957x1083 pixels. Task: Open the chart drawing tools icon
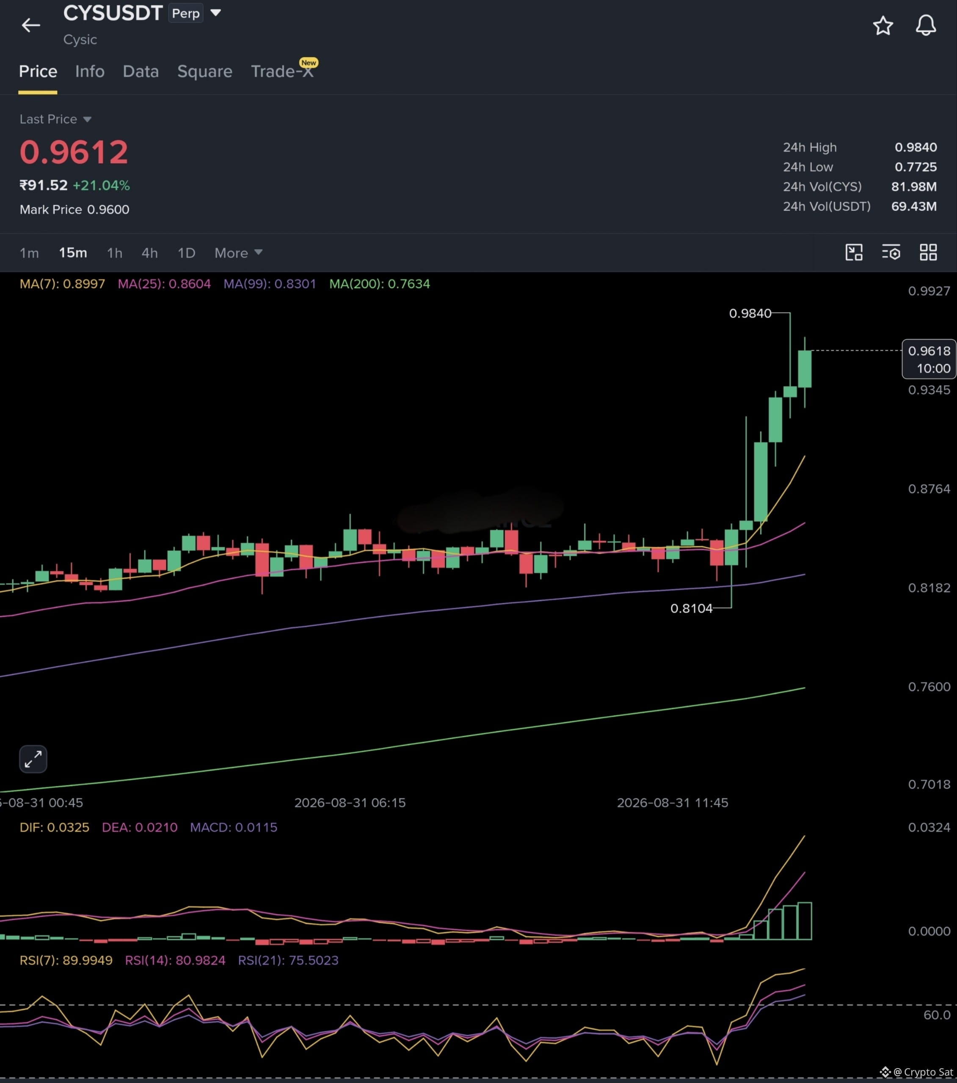point(854,252)
